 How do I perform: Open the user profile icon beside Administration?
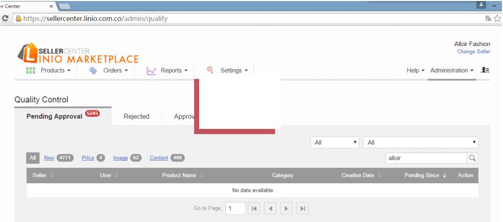click(x=485, y=70)
